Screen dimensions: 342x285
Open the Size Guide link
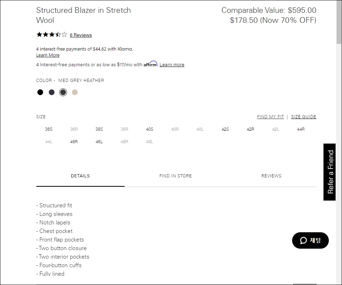[304, 116]
